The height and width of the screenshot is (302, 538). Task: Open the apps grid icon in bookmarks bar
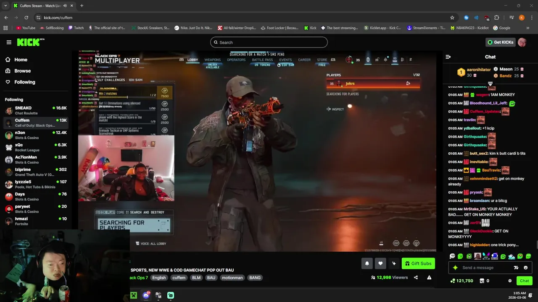coord(5,28)
